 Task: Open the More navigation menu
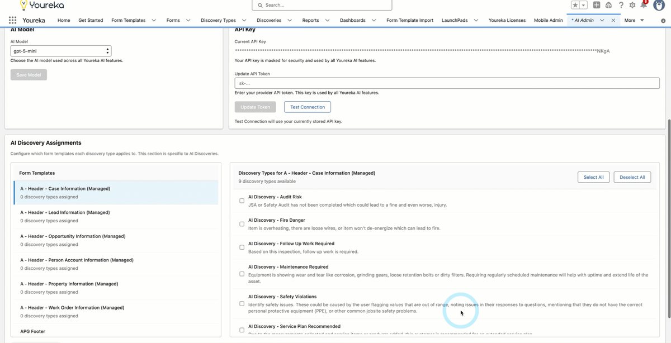[634, 20]
